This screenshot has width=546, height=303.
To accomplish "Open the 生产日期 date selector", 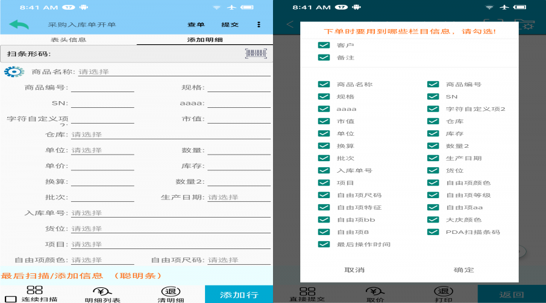I will (238, 198).
